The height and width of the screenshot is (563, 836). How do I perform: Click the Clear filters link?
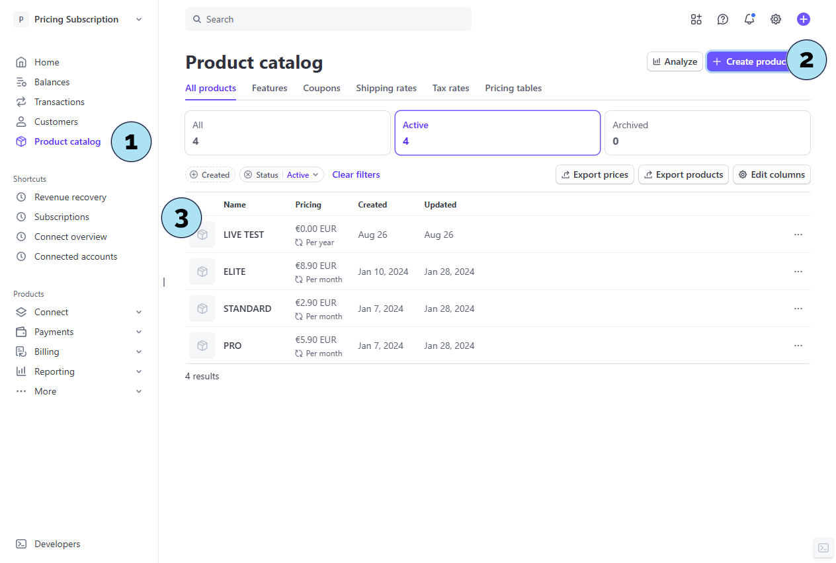point(356,174)
